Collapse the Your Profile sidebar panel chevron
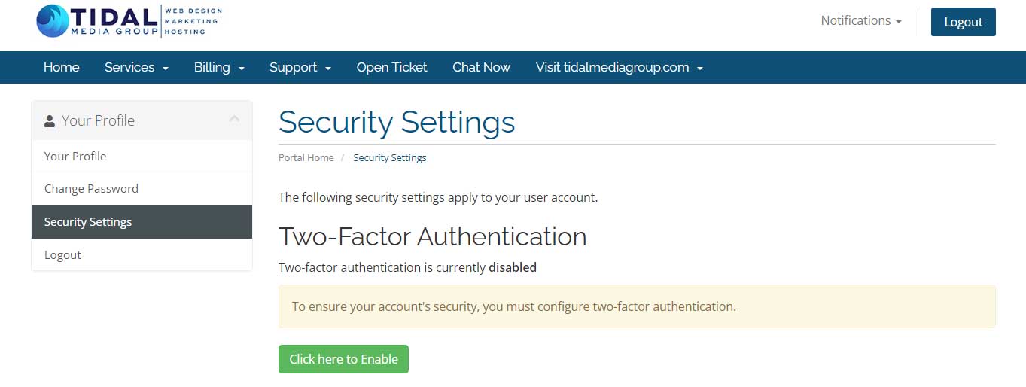Image resolution: width=1026 pixels, height=387 pixels. point(234,120)
